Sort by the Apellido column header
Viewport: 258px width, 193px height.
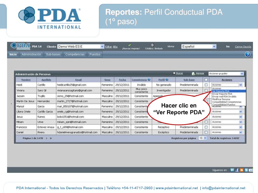46,80
